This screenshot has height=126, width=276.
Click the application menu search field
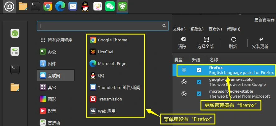tap(99, 26)
